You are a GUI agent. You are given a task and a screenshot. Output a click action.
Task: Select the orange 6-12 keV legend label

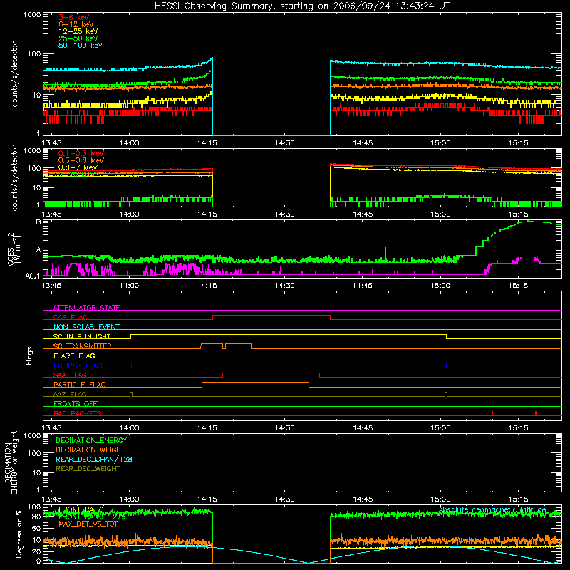[76, 24]
